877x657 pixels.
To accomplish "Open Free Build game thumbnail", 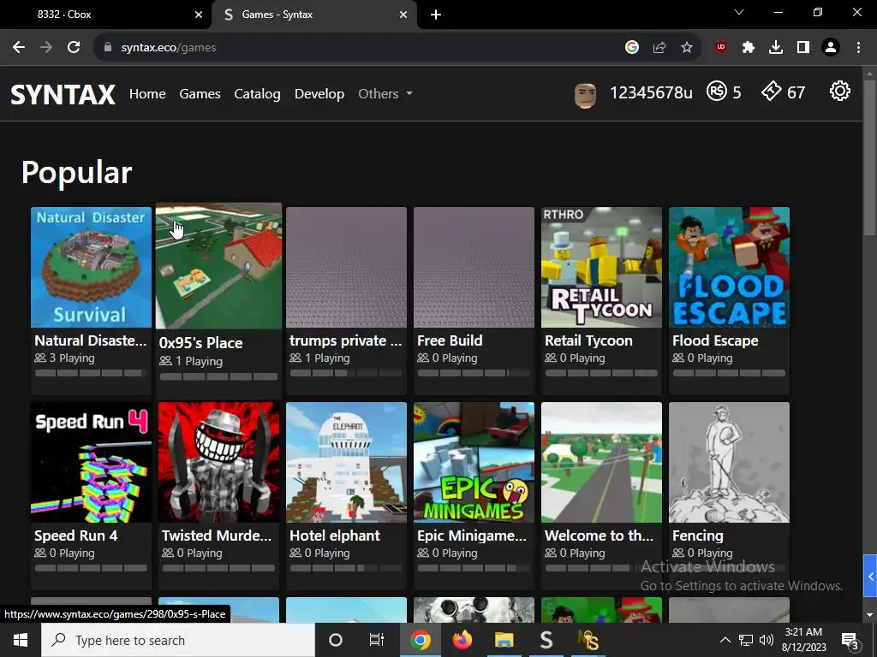I will coord(474,267).
